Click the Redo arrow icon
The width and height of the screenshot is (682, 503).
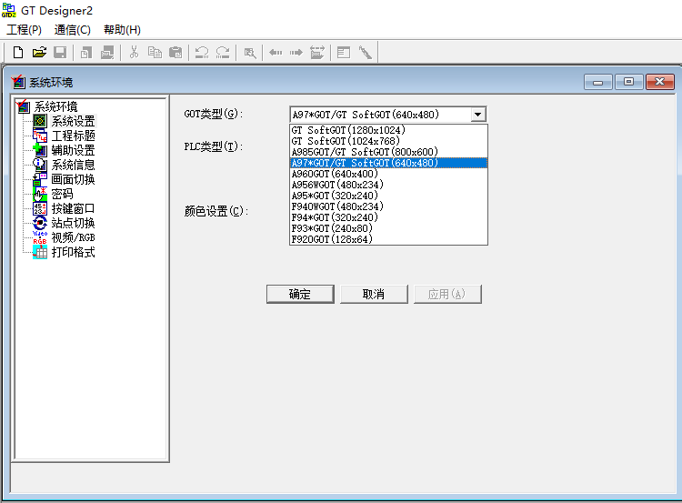tap(223, 53)
